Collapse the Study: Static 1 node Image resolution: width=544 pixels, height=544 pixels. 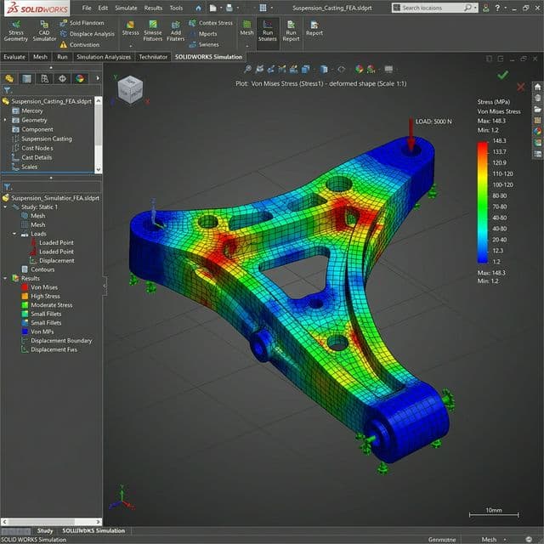(x=5, y=207)
